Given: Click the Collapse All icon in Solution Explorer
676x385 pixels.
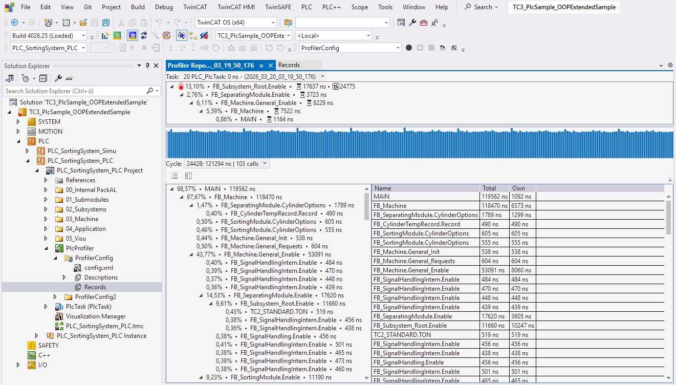Looking at the screenshot, I should (x=43, y=78).
